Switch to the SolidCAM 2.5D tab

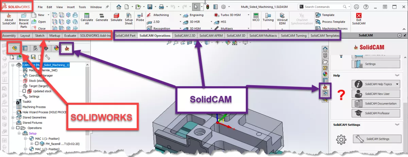click(185, 35)
